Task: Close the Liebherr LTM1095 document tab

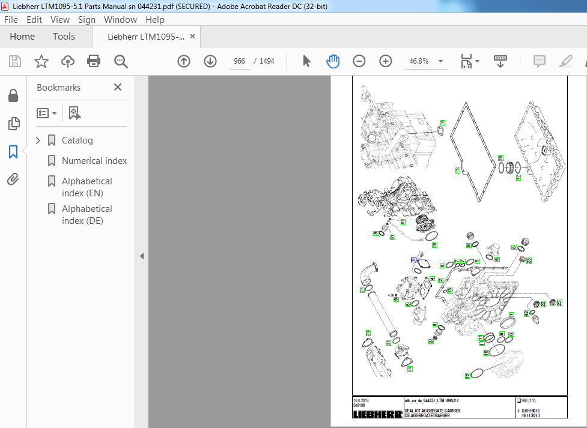Action: click(192, 36)
